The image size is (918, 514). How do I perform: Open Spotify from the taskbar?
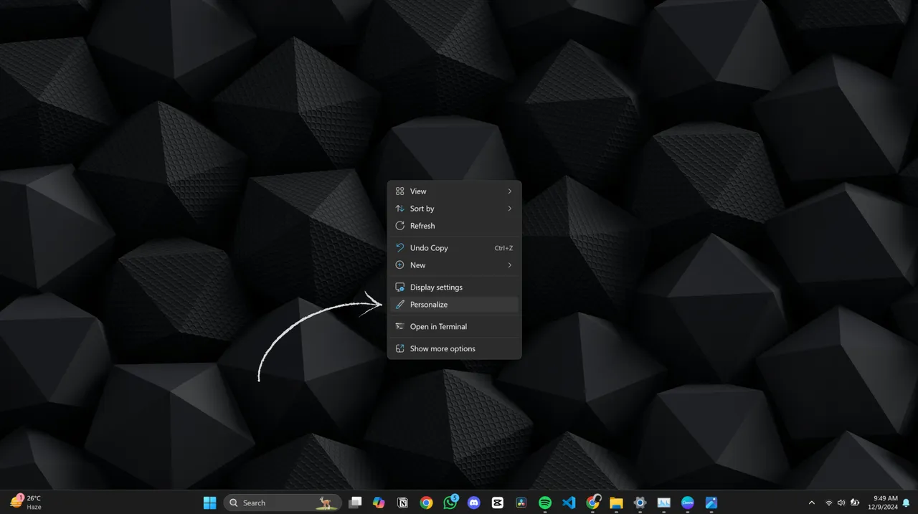(545, 503)
